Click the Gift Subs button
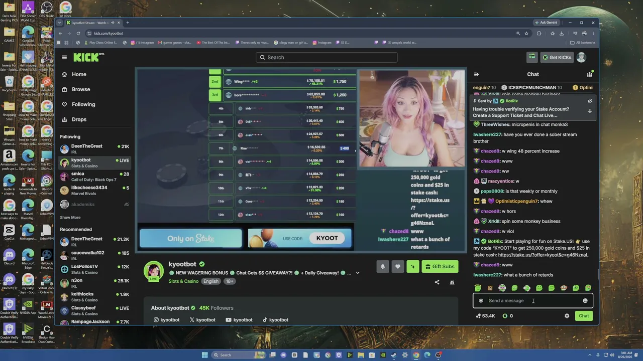Screen dimensions: 643x361 coord(440,267)
